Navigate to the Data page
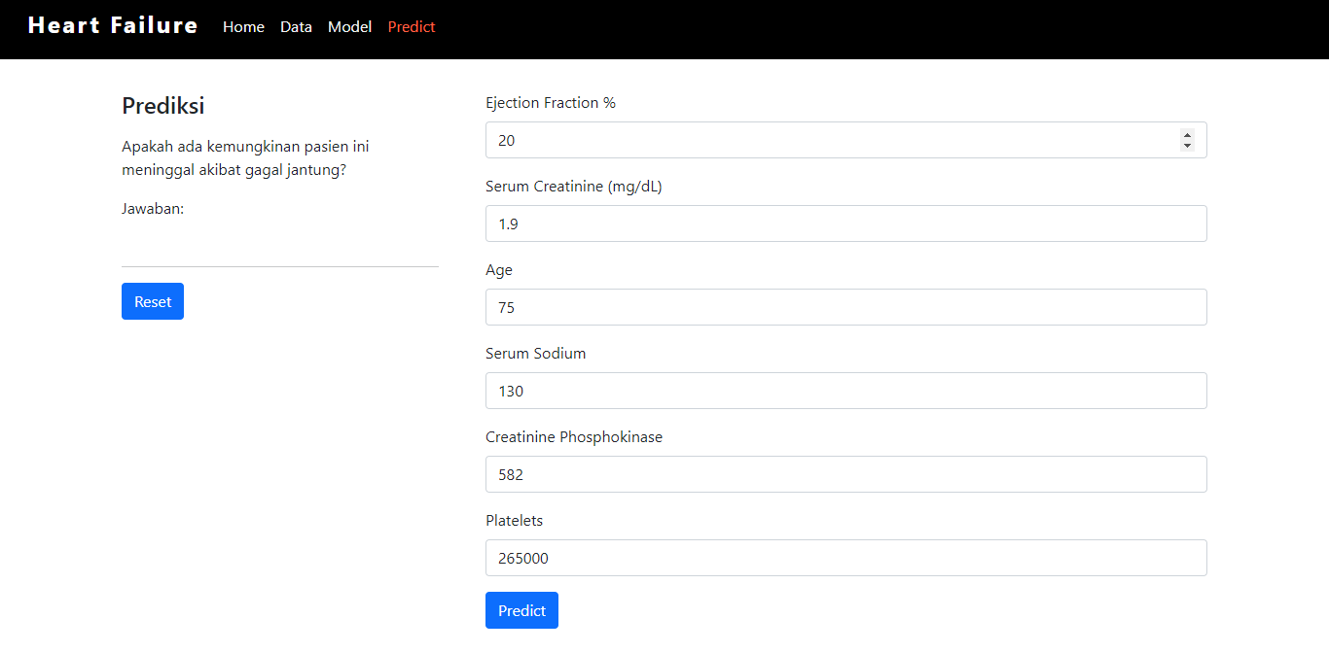The height and width of the screenshot is (653, 1329). pos(296,27)
